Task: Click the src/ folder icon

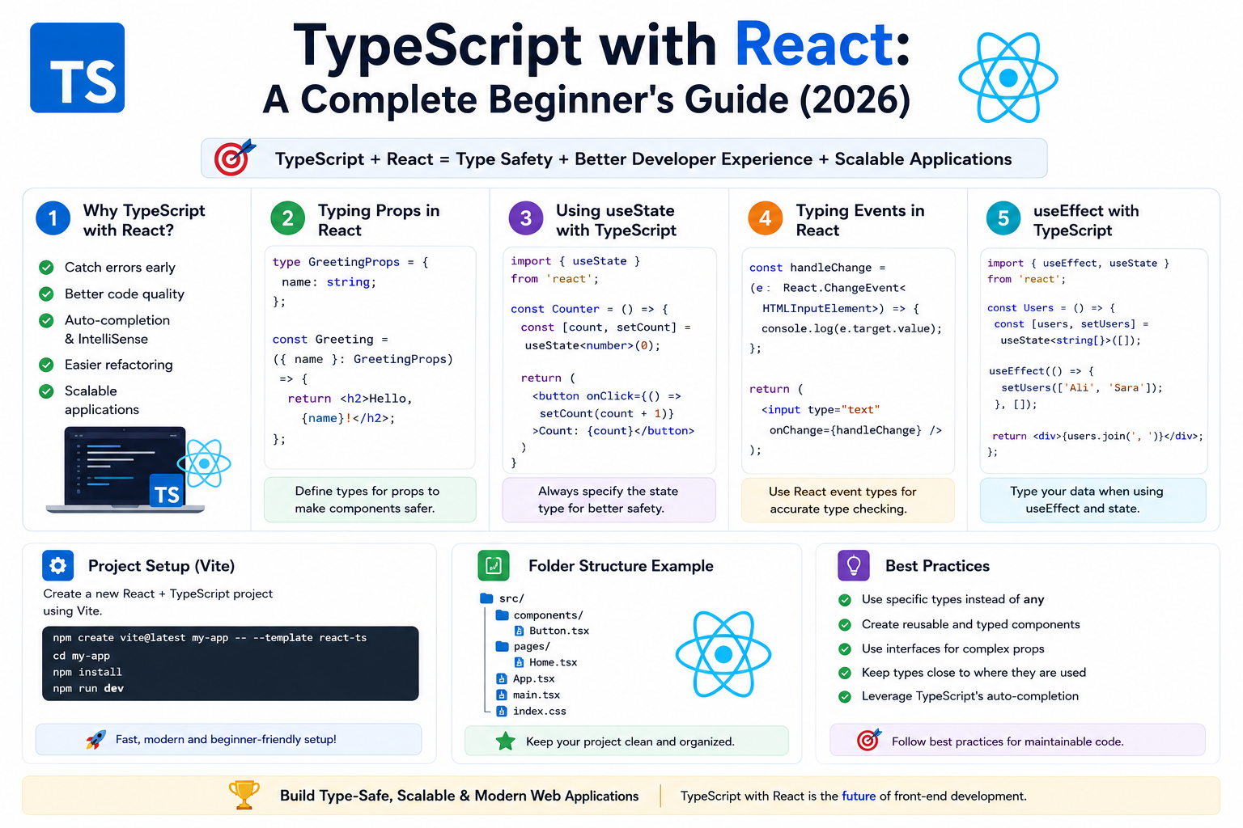Action: (486, 598)
